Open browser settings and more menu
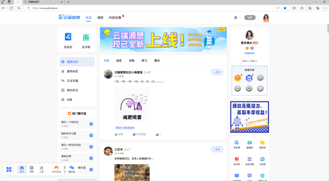 [325, 8]
